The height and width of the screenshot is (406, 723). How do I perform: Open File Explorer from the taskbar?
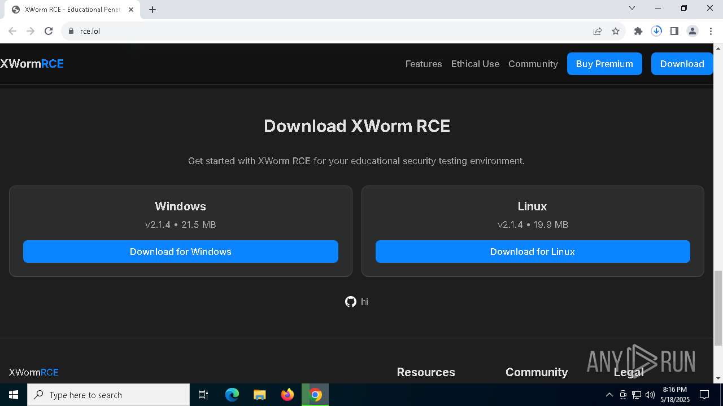(x=260, y=395)
